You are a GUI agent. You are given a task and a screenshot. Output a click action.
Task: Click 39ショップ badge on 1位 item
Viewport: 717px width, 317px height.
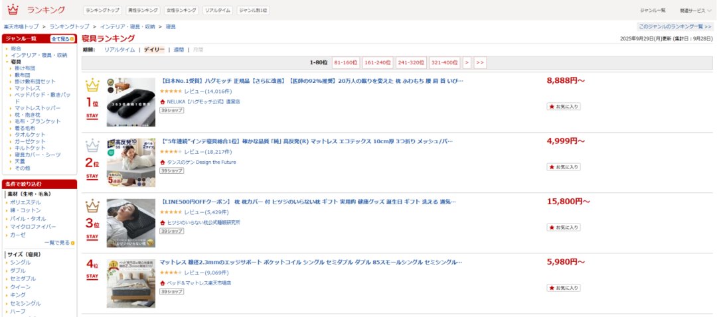[x=171, y=110]
